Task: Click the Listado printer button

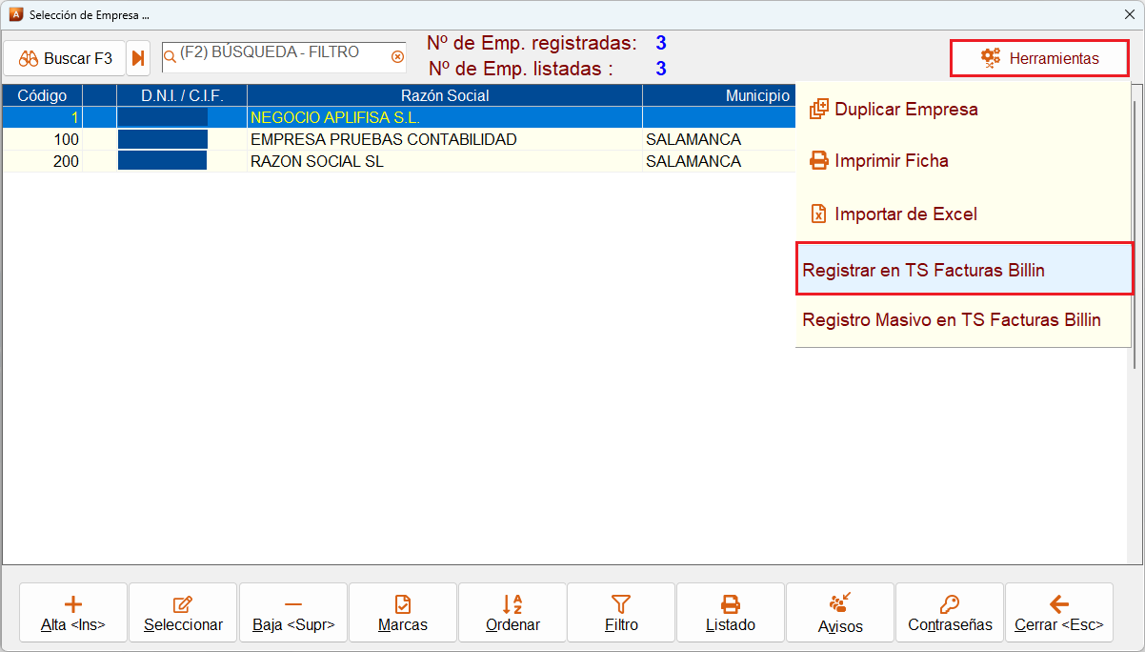Action: tap(731, 614)
